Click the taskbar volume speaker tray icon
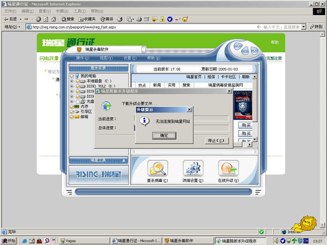Image resolution: width=327 pixels, height=245 pixels. point(277,241)
